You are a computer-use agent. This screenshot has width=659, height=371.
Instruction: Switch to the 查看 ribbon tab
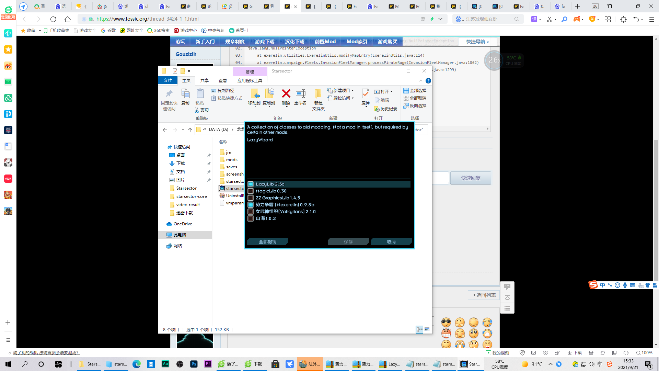click(223, 81)
